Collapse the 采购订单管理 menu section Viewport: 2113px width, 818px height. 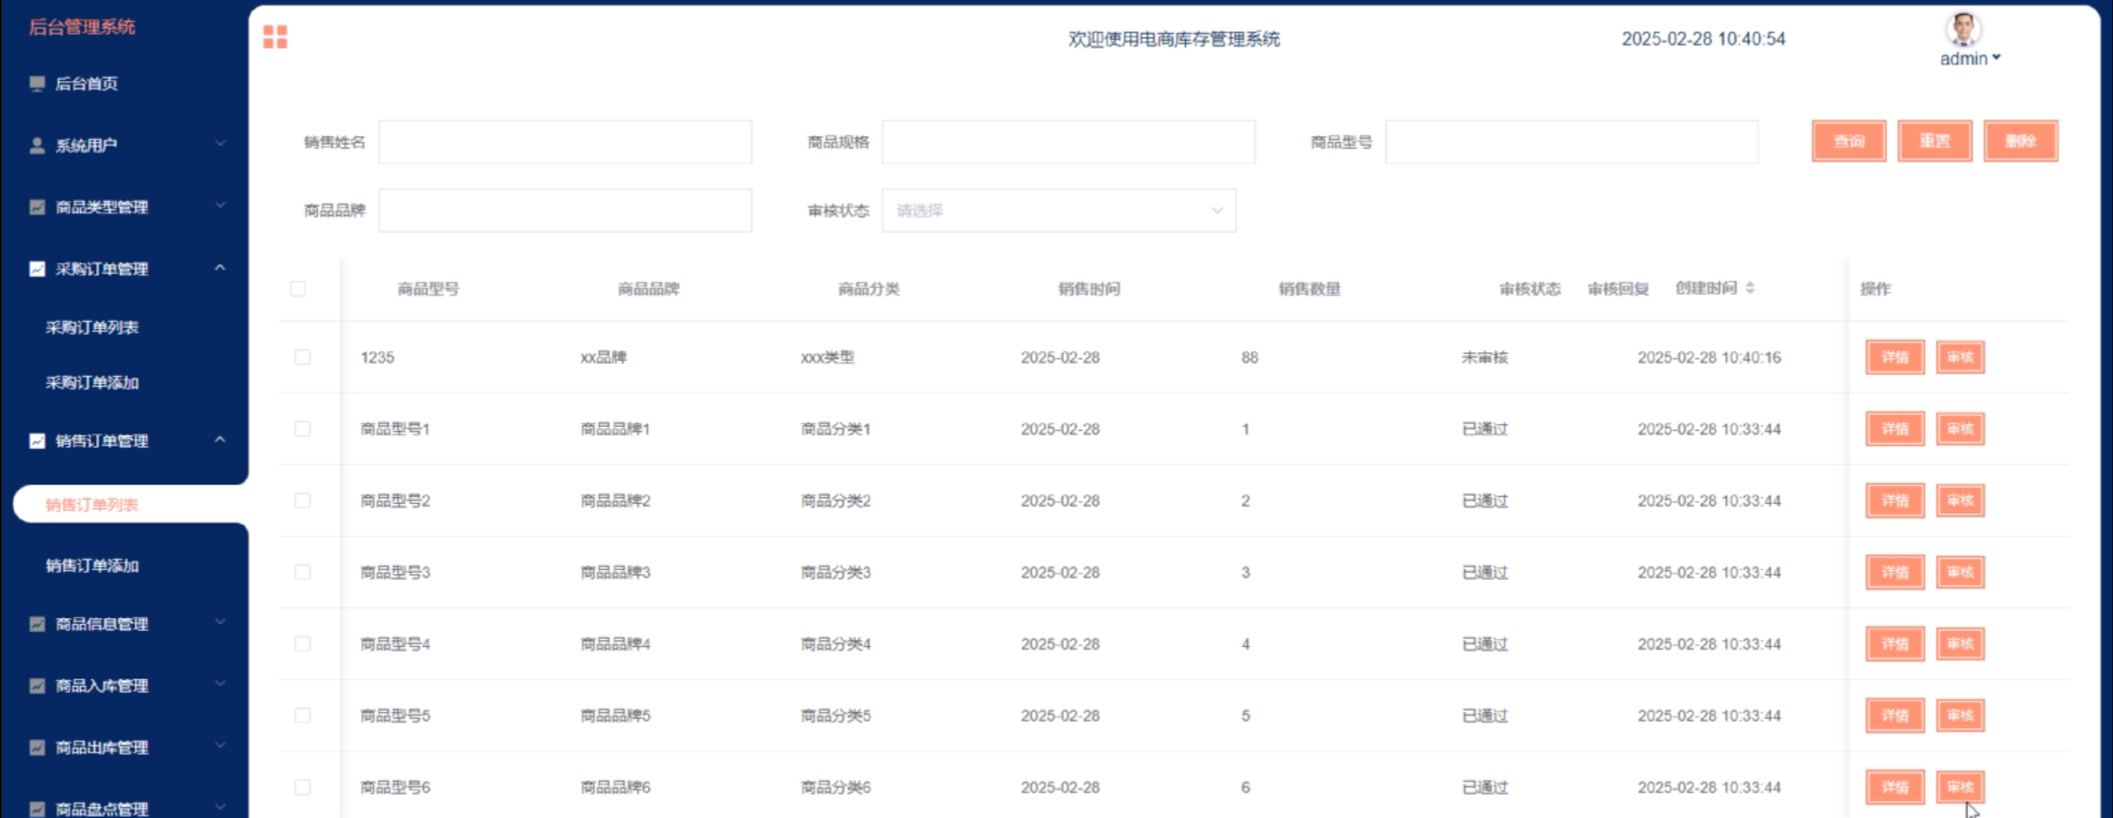click(x=219, y=268)
